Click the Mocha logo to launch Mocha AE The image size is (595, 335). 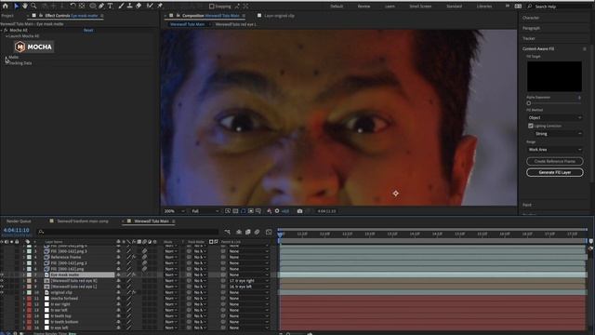pos(33,47)
